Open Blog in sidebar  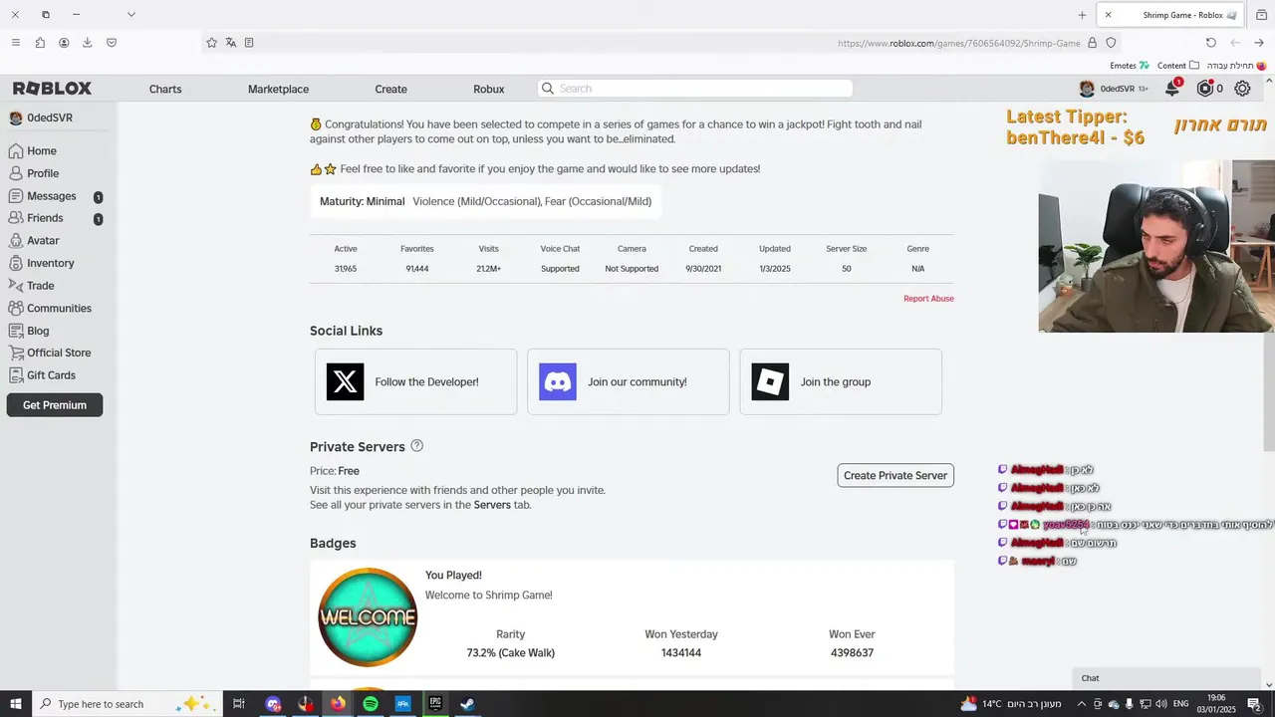point(38,331)
